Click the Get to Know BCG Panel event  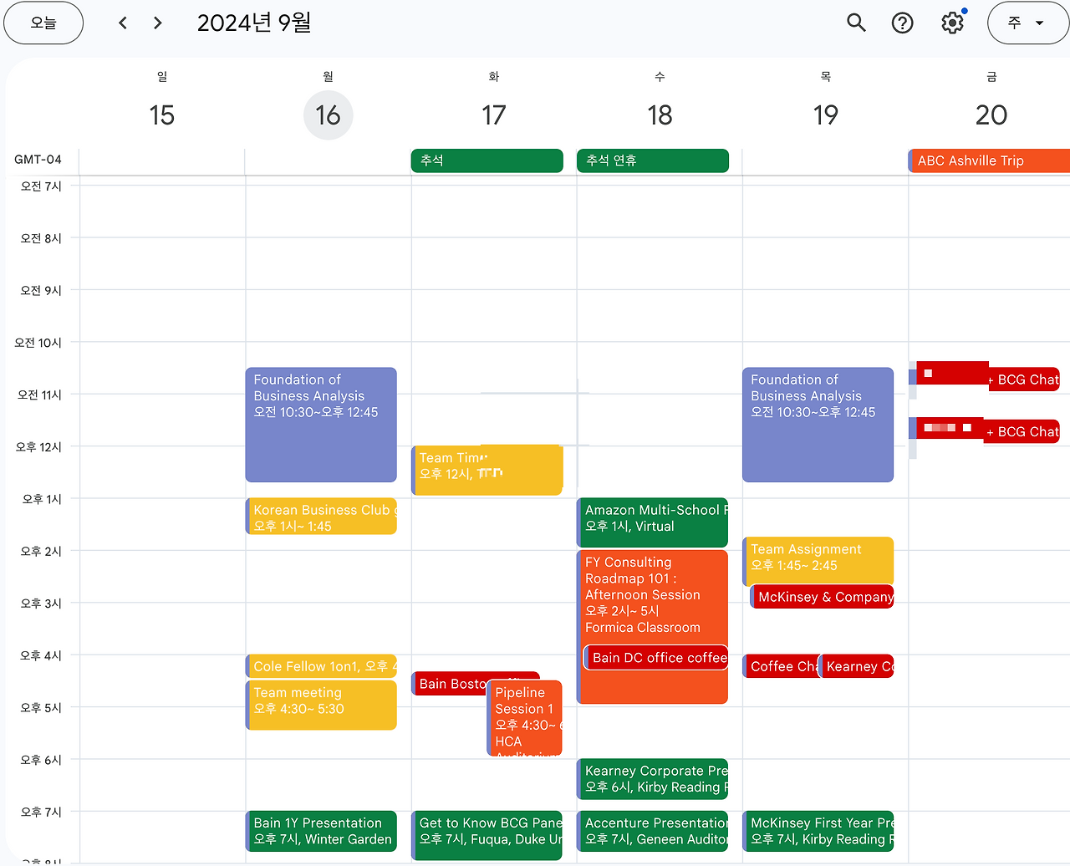click(x=487, y=832)
